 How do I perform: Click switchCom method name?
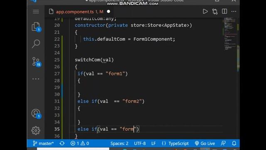pos(87,60)
